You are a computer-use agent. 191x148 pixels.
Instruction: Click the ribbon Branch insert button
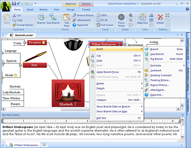click(41, 19)
